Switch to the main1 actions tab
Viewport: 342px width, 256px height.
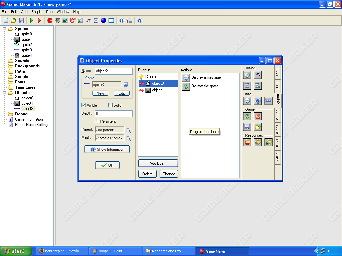click(278, 86)
